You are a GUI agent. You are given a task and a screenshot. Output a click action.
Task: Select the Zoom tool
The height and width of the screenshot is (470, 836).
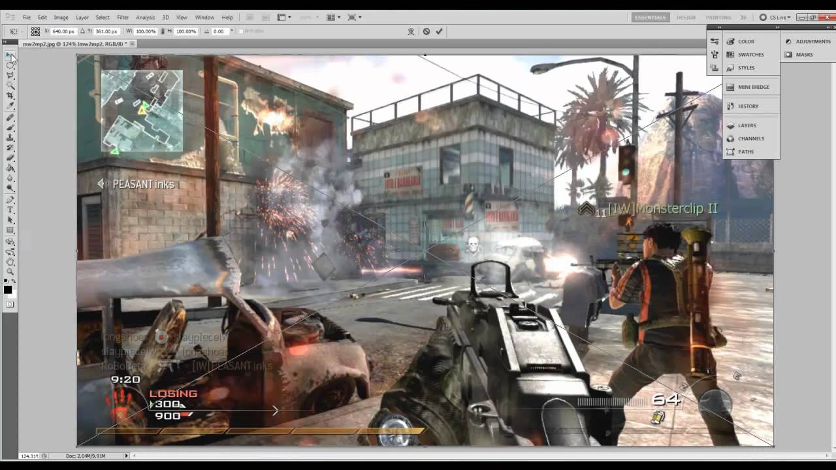[x=10, y=271]
